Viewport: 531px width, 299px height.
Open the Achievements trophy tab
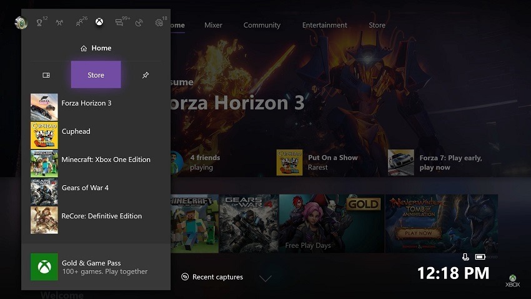39,23
